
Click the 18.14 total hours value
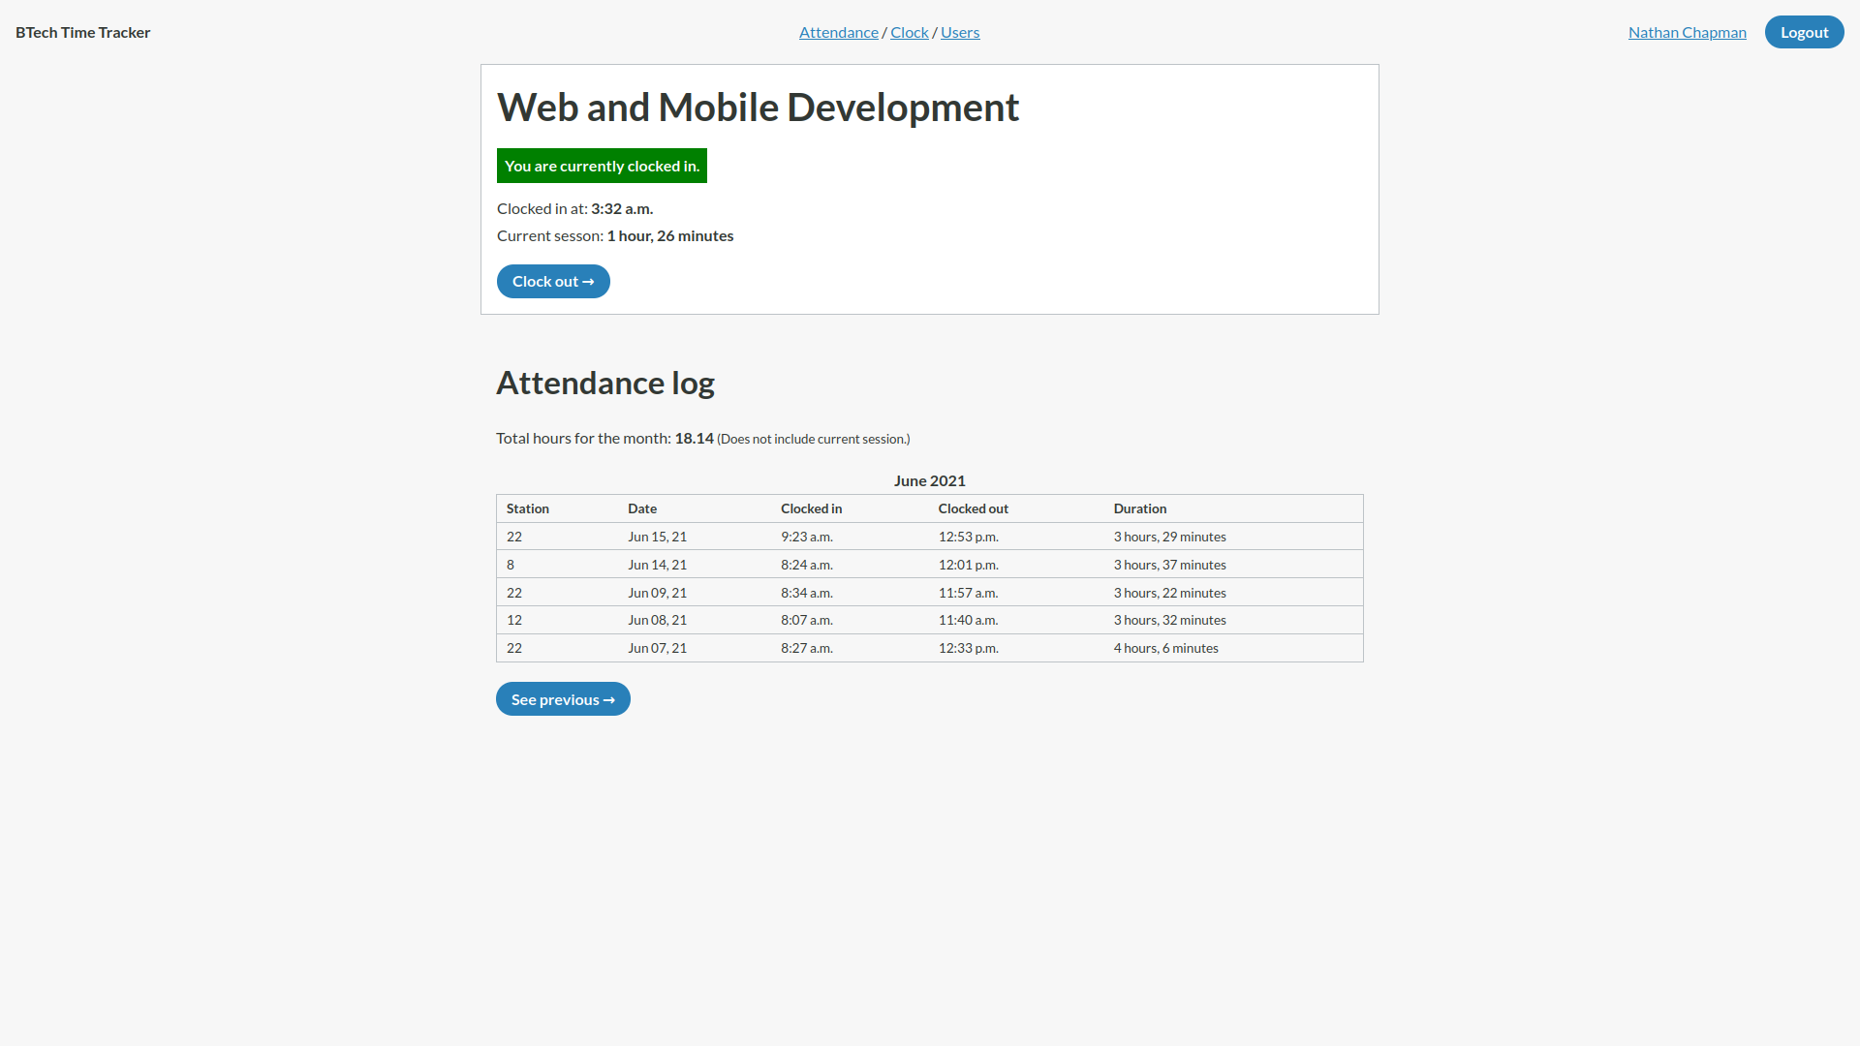click(x=694, y=438)
